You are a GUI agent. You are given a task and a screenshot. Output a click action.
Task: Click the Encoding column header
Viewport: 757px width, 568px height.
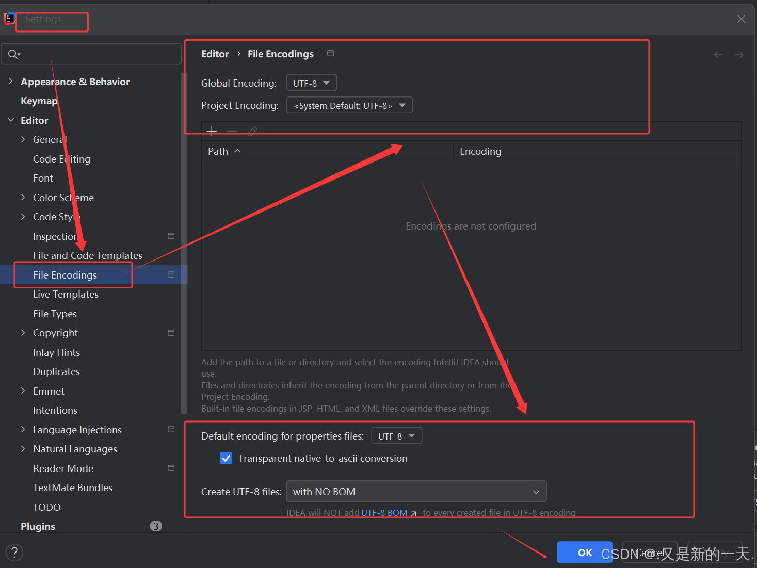(x=598, y=151)
